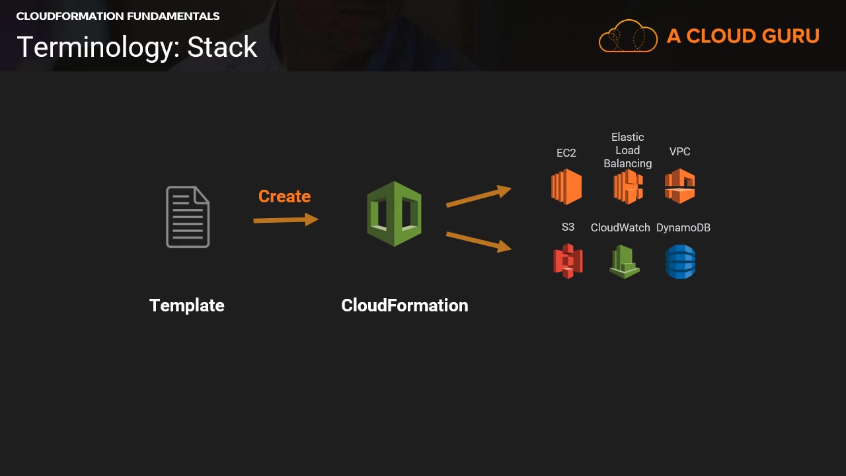846x476 pixels.
Task: Select the Elastic Load Balancing icon
Action: [628, 186]
